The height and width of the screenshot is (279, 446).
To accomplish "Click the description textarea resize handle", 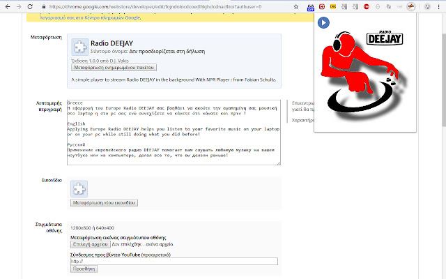I will (279, 163).
